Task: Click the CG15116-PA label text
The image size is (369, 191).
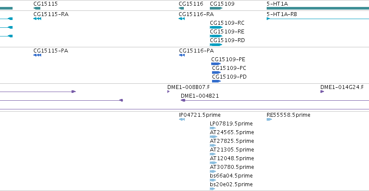Action: coord(196,51)
